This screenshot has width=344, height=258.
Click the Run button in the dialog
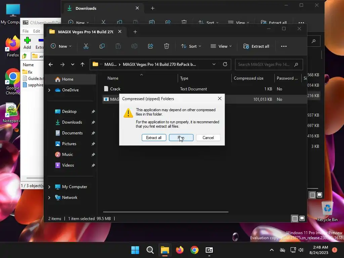click(181, 137)
